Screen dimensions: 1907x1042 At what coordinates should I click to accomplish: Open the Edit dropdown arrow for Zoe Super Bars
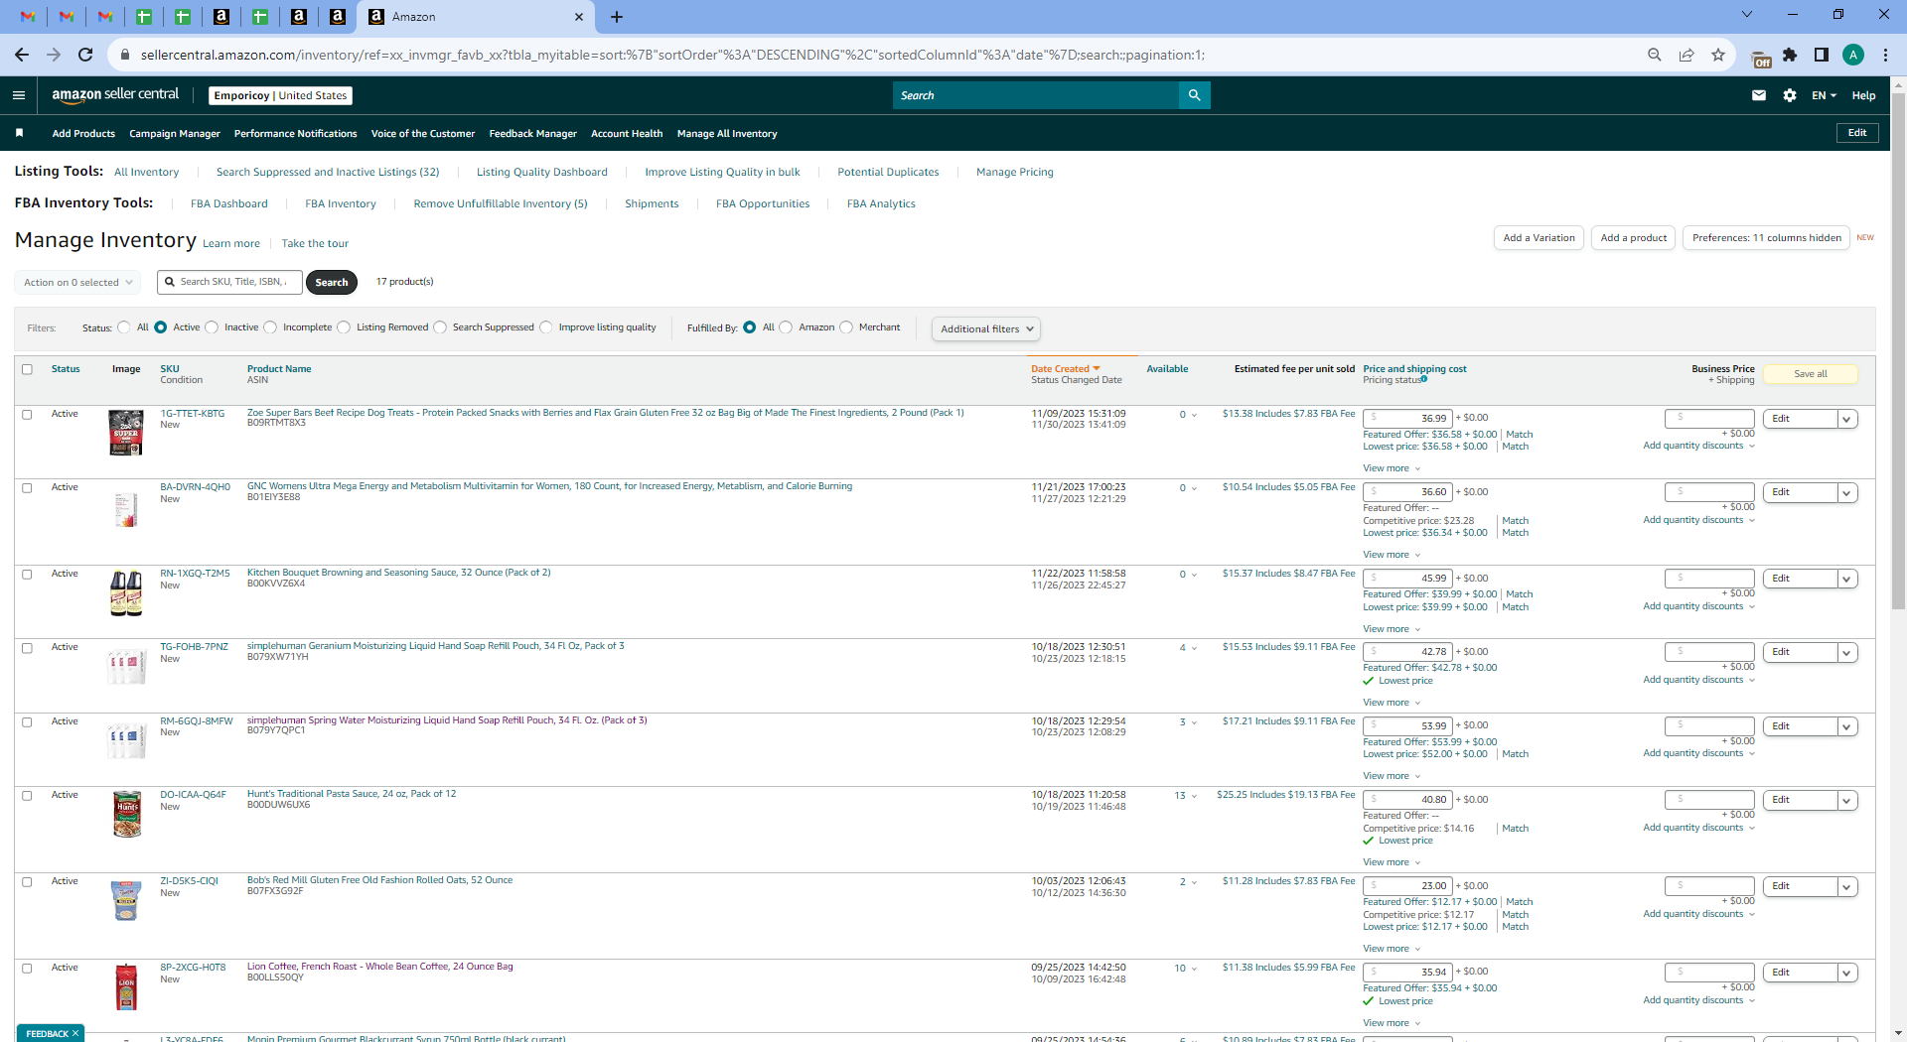click(x=1846, y=419)
